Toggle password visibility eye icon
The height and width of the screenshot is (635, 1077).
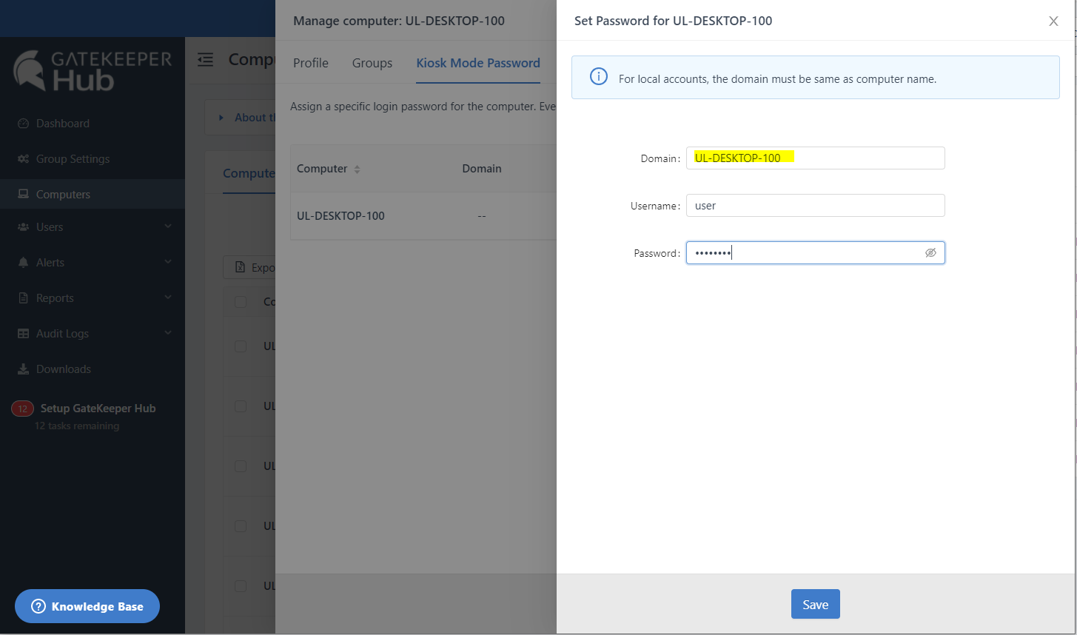(x=930, y=253)
